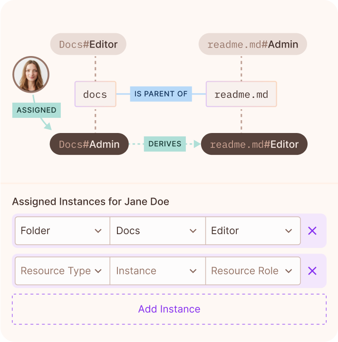
Task: Expand the Resource Role dropdown
Action: point(252,271)
